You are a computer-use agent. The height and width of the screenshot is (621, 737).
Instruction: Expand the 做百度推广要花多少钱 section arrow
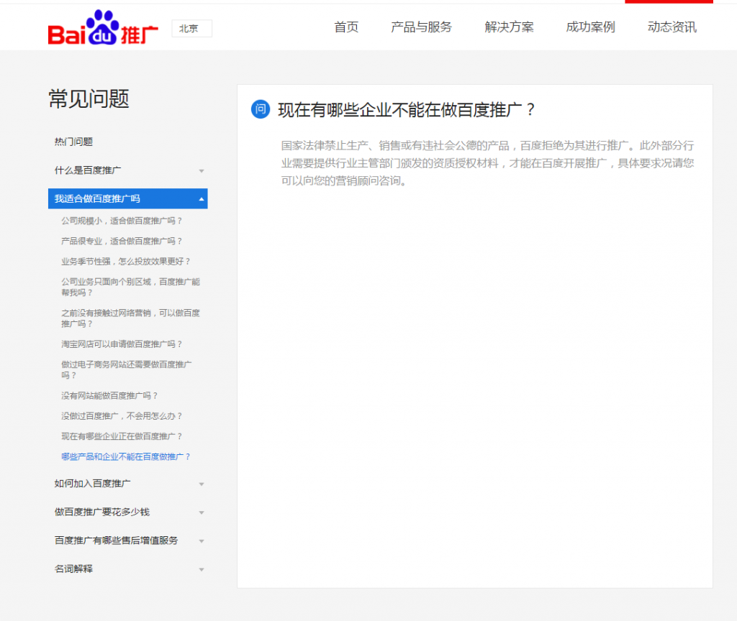click(x=202, y=512)
